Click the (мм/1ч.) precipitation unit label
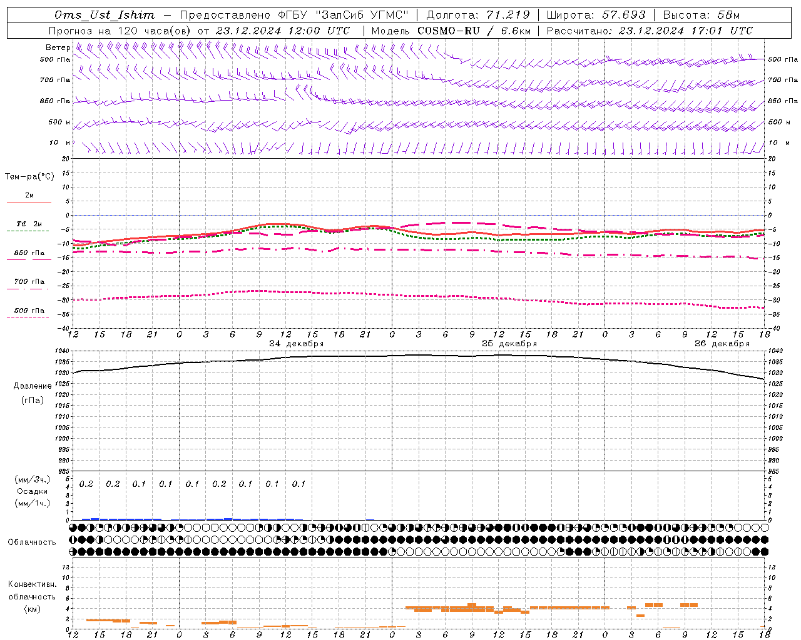The image size is (801, 640). coord(33,503)
